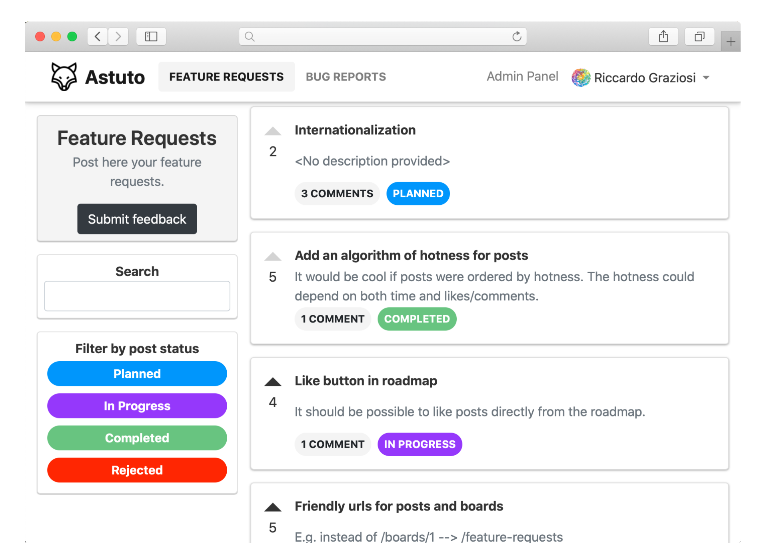Image resolution: width=763 pixels, height=560 pixels.
Task: Open the browser share icon
Action: pyautogui.click(x=663, y=37)
